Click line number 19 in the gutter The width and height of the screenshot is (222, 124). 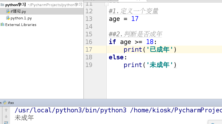click(89, 65)
